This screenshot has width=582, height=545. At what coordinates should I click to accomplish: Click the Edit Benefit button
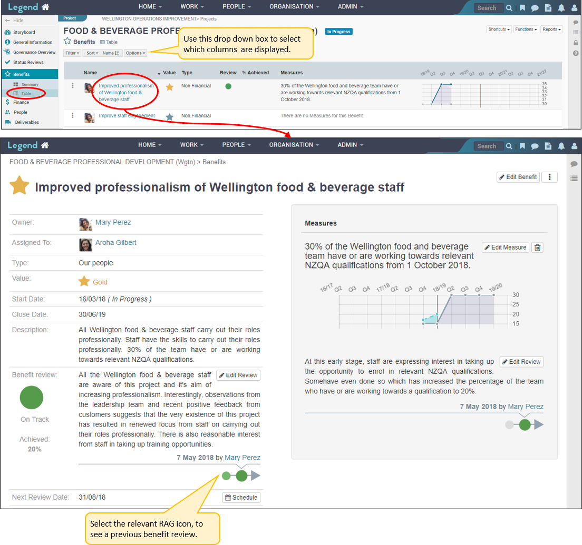518,177
